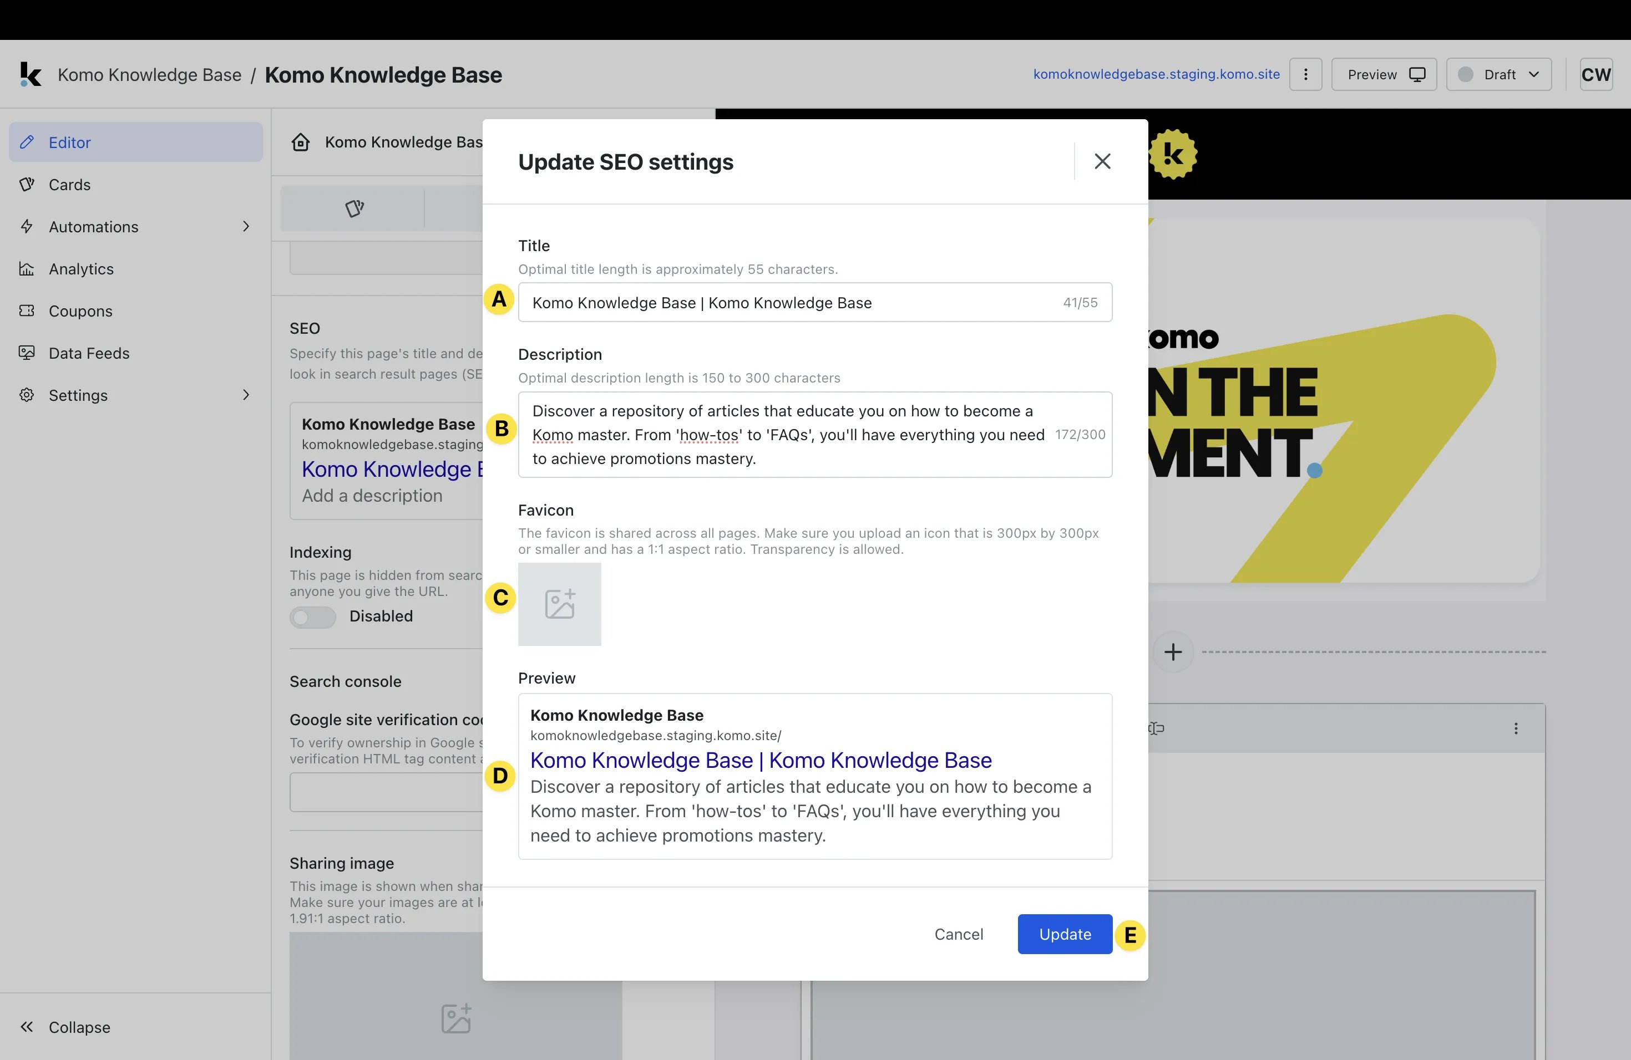Screen dimensions: 1631x1060
Task: Click the Automations lightning icon
Action: tap(27, 226)
